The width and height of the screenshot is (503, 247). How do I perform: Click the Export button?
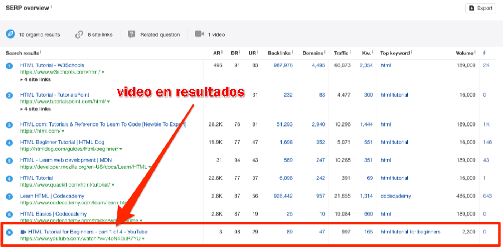click(x=480, y=8)
